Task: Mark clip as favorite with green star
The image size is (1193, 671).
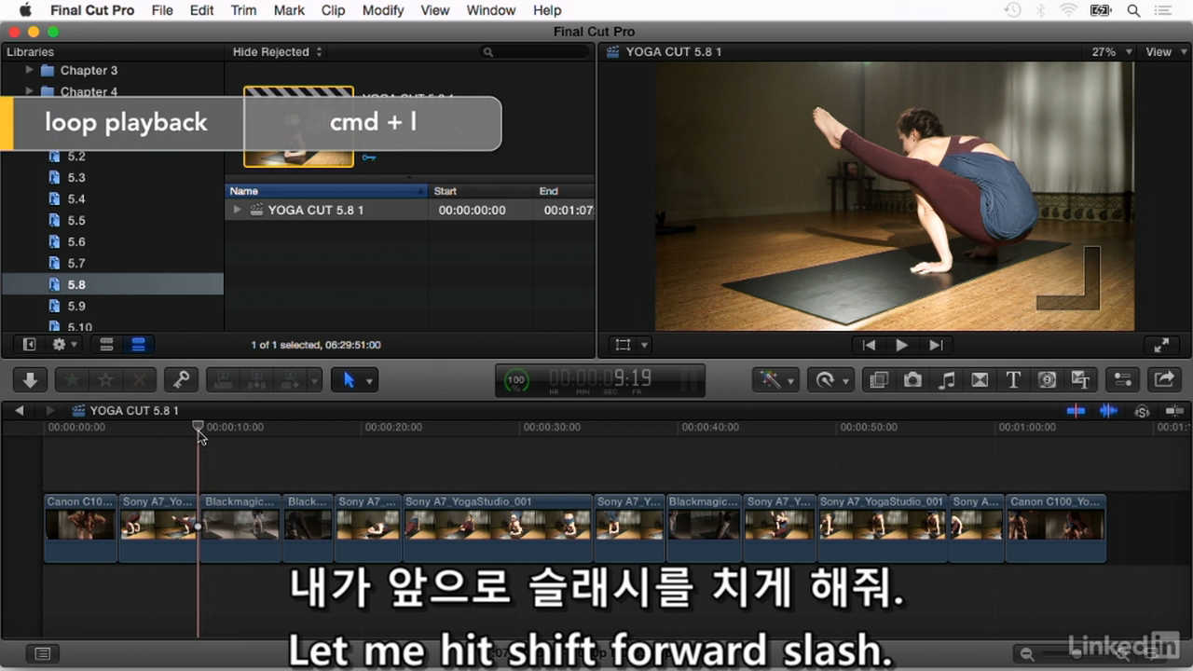Action: [72, 379]
